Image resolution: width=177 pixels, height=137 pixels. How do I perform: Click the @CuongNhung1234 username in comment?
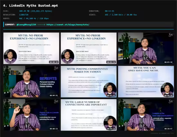coord(26,25)
